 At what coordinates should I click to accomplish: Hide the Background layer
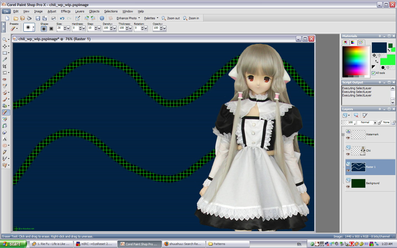point(348,187)
